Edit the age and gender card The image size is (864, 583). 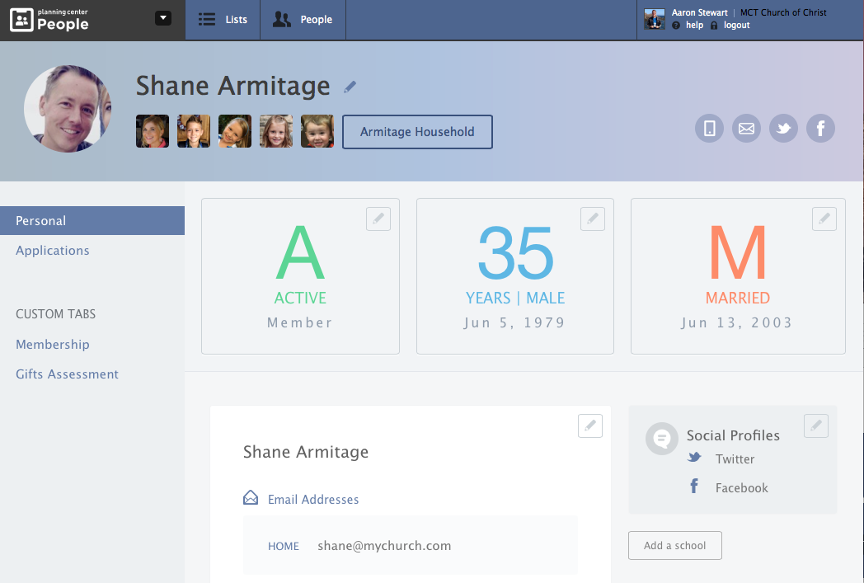pos(593,219)
